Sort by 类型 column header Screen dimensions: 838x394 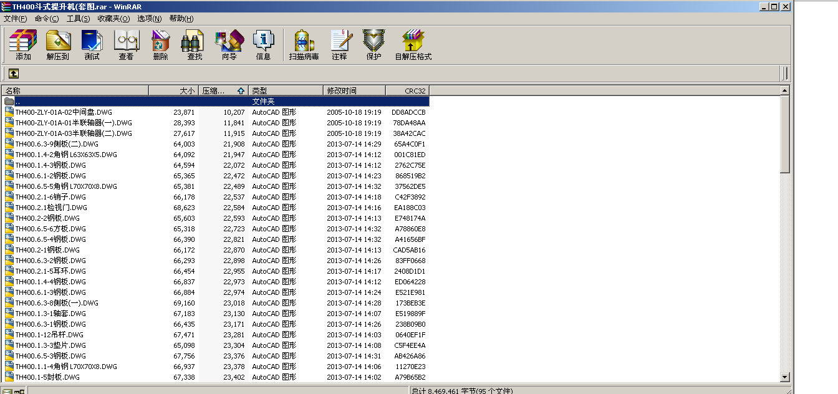(x=286, y=90)
